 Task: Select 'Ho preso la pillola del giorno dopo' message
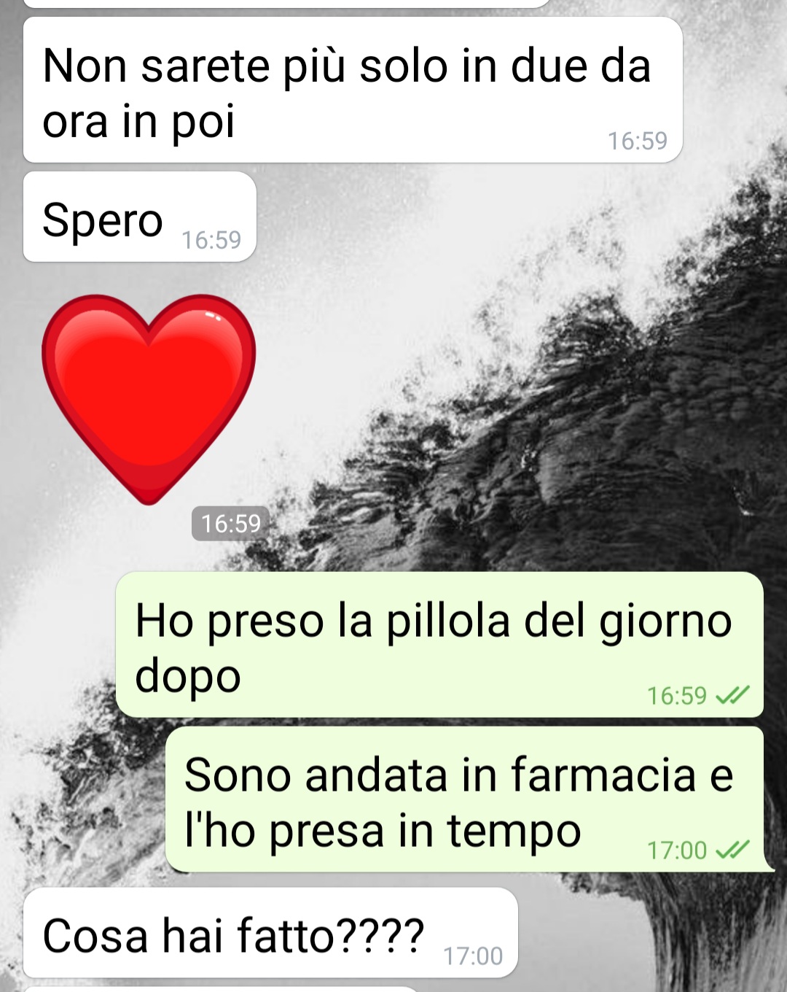[x=439, y=645]
